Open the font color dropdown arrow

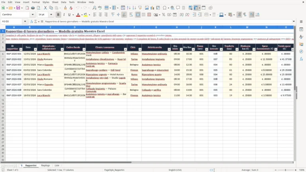coord(82,15)
